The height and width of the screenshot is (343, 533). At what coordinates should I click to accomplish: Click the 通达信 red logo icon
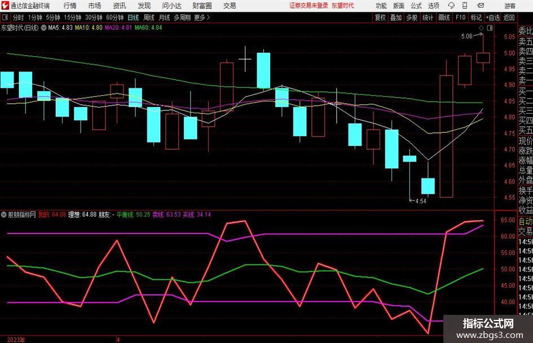pyautogui.click(x=5, y=6)
